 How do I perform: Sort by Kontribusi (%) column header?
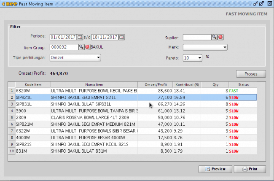click(187, 85)
